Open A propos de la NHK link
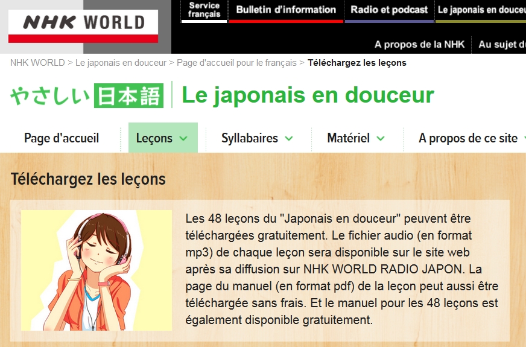The image size is (526, 347). [x=419, y=45]
